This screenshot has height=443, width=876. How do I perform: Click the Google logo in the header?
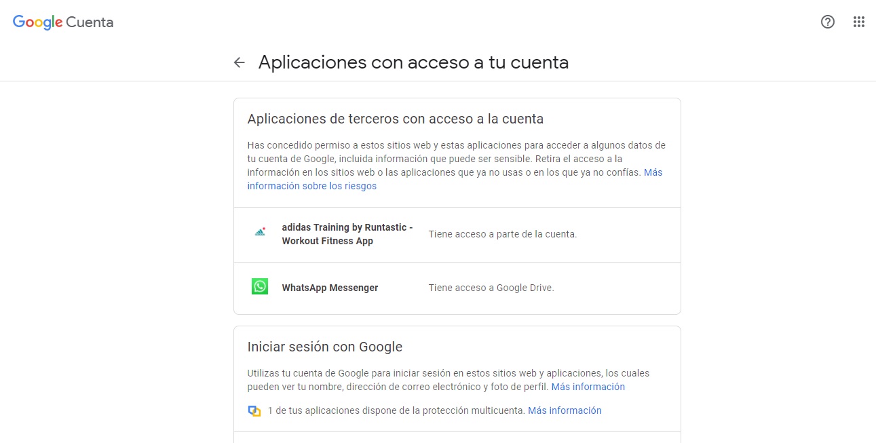[x=37, y=22]
